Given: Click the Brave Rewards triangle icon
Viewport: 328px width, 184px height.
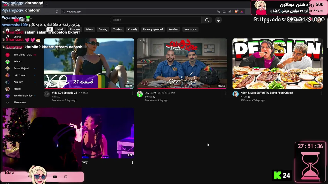Looking at the screenshot, I should click(242, 11).
